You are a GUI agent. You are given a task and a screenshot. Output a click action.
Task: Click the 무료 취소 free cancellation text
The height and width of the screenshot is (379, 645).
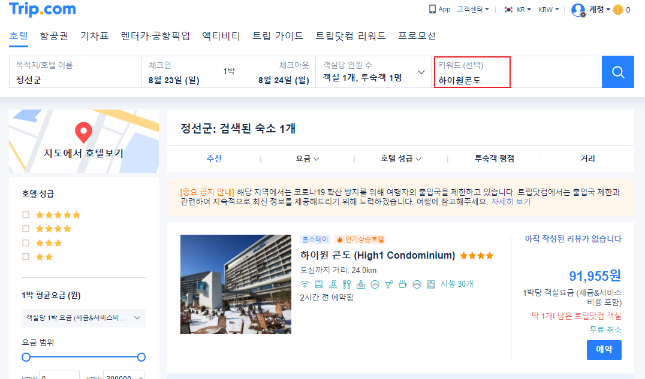(605, 330)
